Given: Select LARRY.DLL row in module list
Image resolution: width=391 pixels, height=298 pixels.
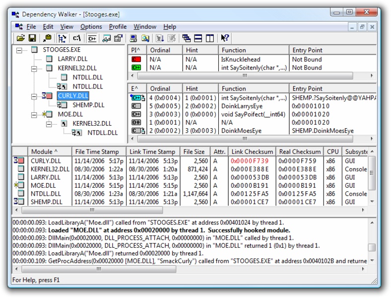Looking at the screenshot, I should (x=45, y=177).
